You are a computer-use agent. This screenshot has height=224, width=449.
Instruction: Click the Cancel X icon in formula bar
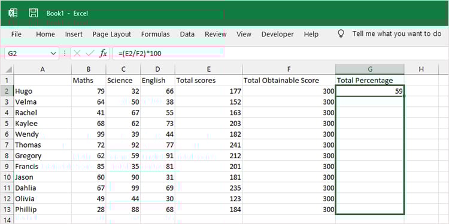tap(77, 53)
